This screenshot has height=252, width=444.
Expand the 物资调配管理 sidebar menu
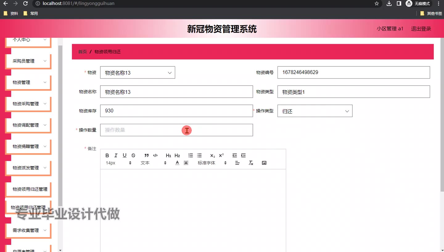[x=28, y=125]
